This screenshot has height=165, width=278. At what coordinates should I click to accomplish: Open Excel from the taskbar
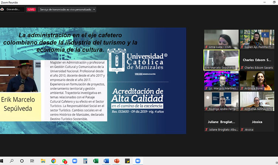coord(96,161)
